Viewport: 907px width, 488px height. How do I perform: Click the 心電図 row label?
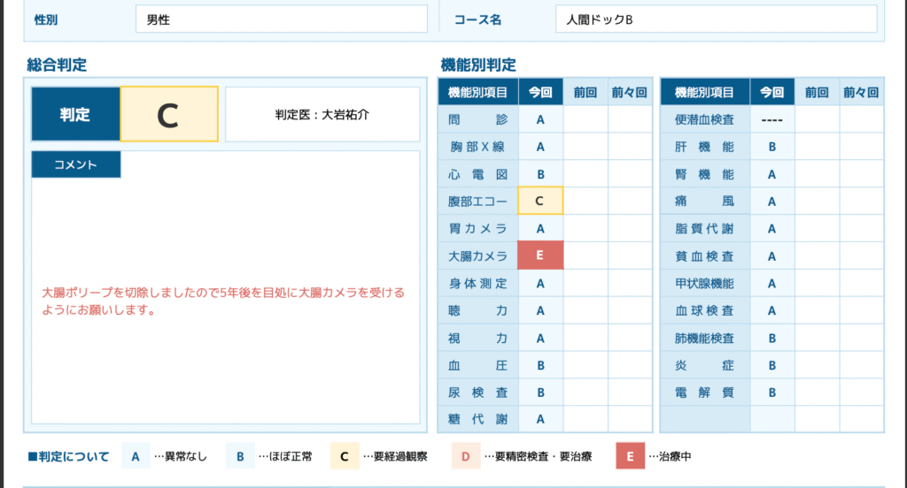[477, 174]
